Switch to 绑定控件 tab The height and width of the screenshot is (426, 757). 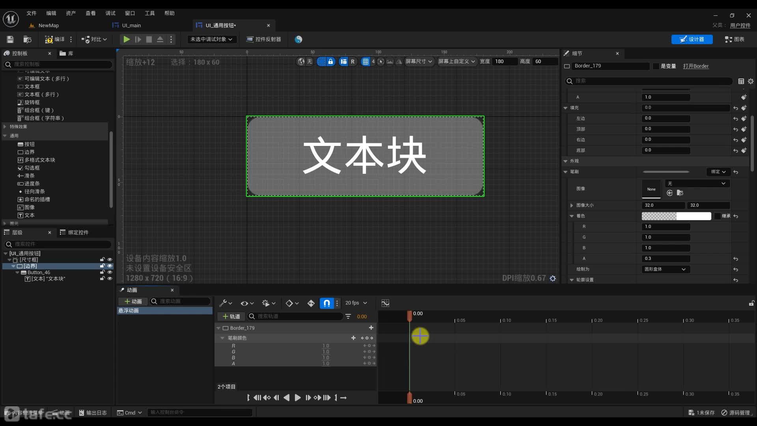click(74, 232)
